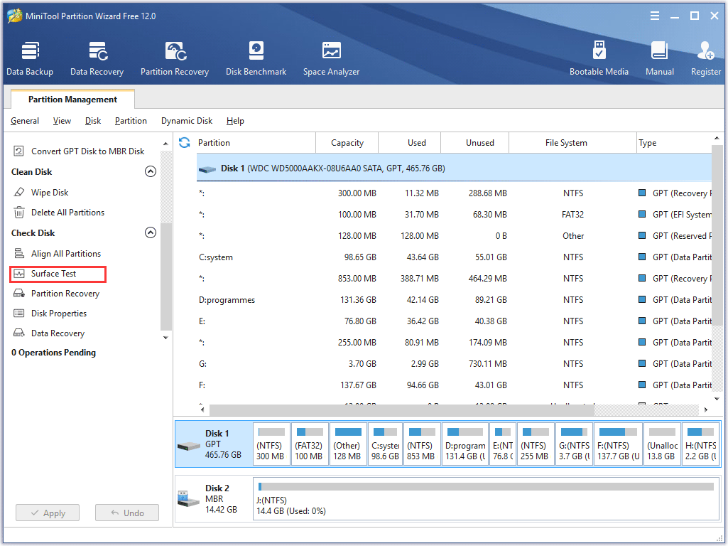
Task: Open the Manual
Action: (659, 58)
